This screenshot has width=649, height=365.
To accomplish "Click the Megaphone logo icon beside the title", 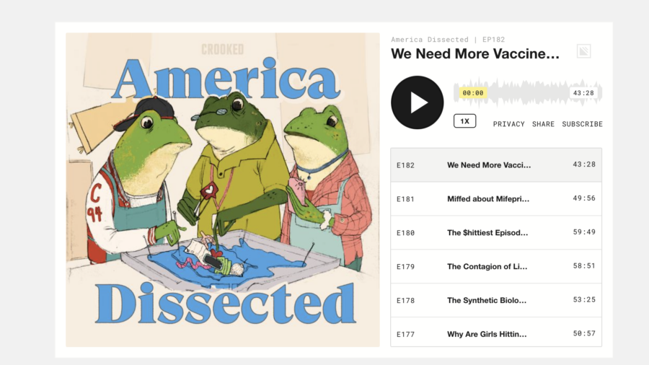I will (583, 51).
